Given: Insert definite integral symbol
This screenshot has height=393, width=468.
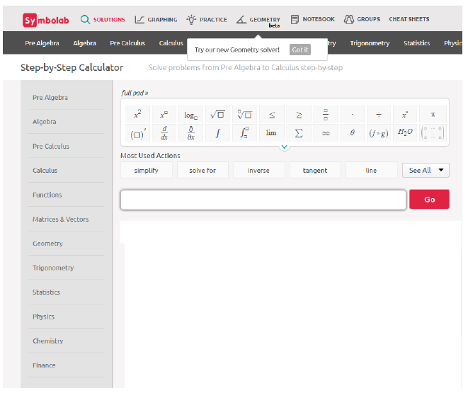Looking at the screenshot, I should 244,133.
